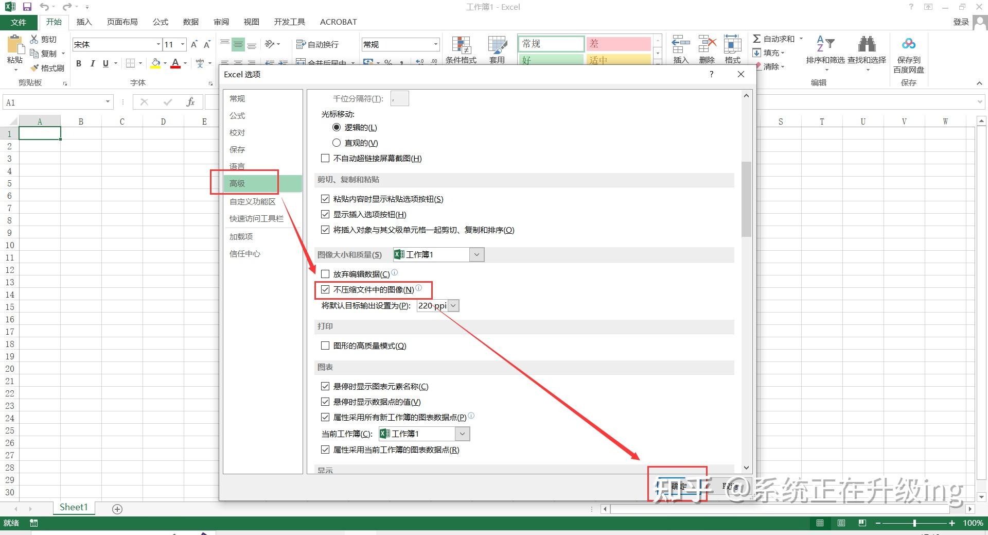The height and width of the screenshot is (535, 988).
Task: Click the Sheet1 worksheet tab
Action: [74, 508]
